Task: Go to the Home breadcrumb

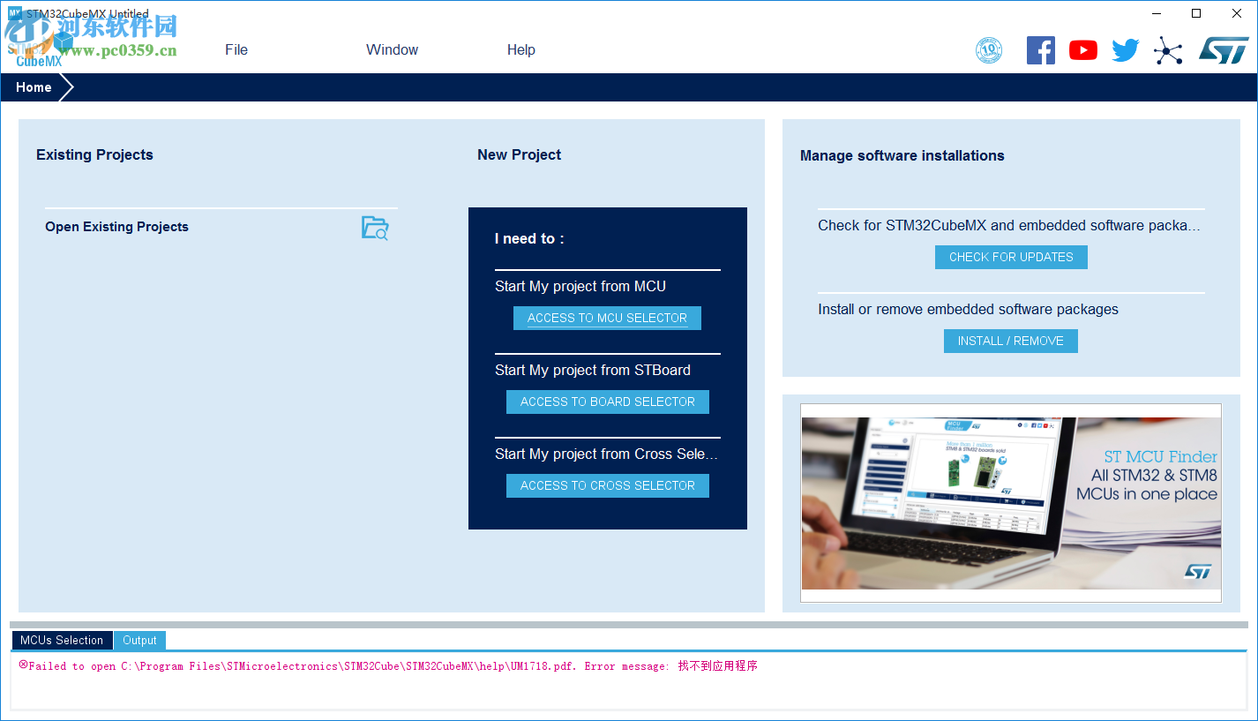Action: (34, 87)
